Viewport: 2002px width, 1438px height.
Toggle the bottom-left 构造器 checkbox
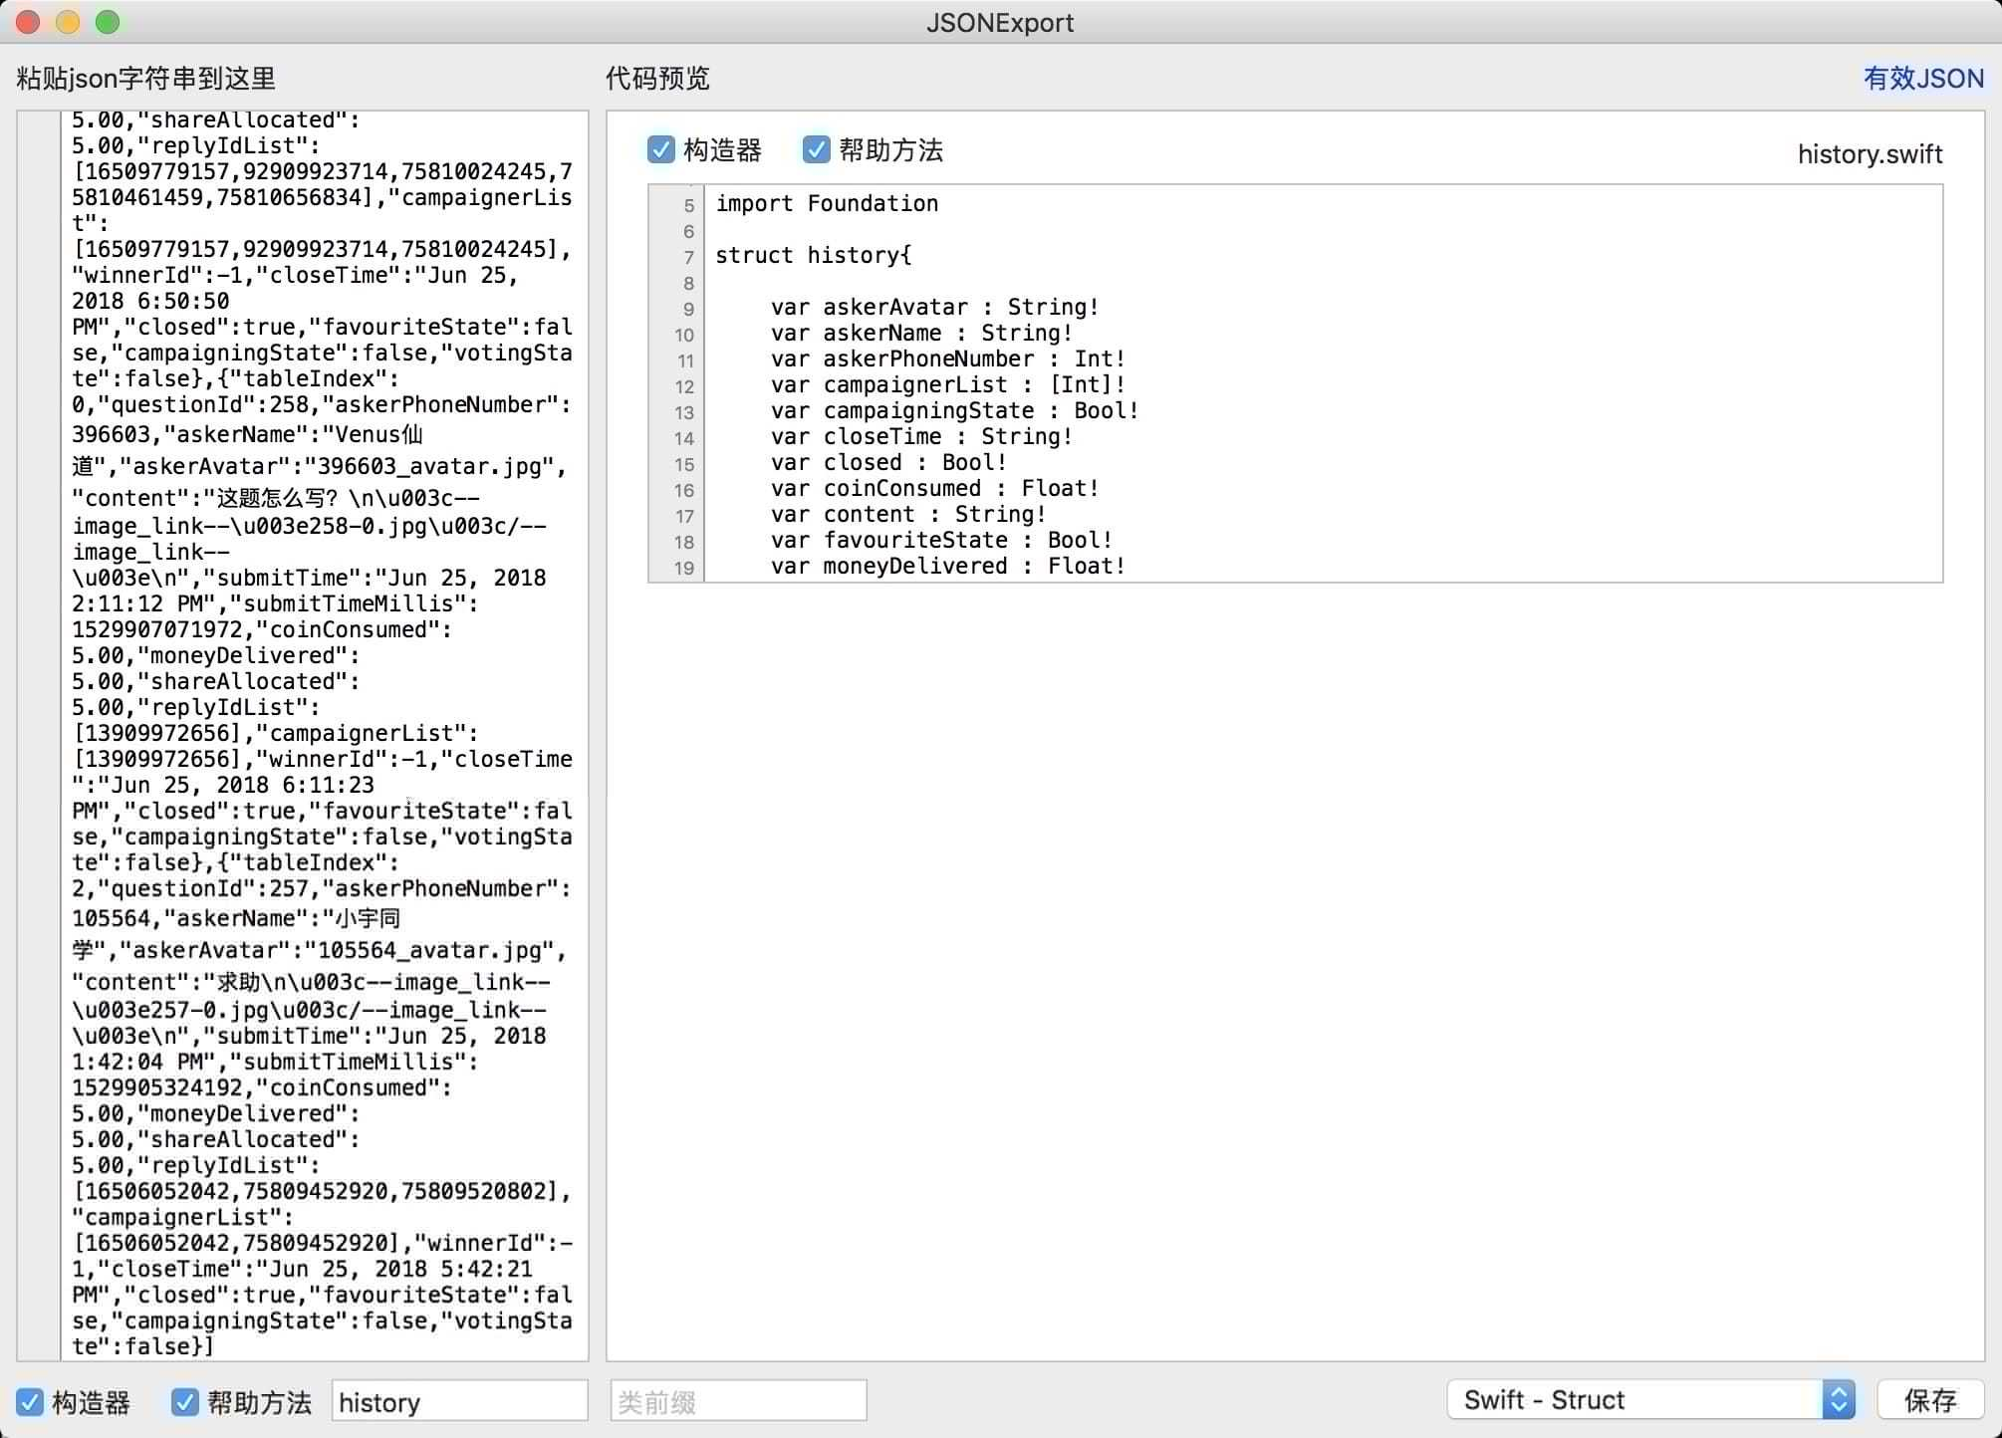point(30,1402)
